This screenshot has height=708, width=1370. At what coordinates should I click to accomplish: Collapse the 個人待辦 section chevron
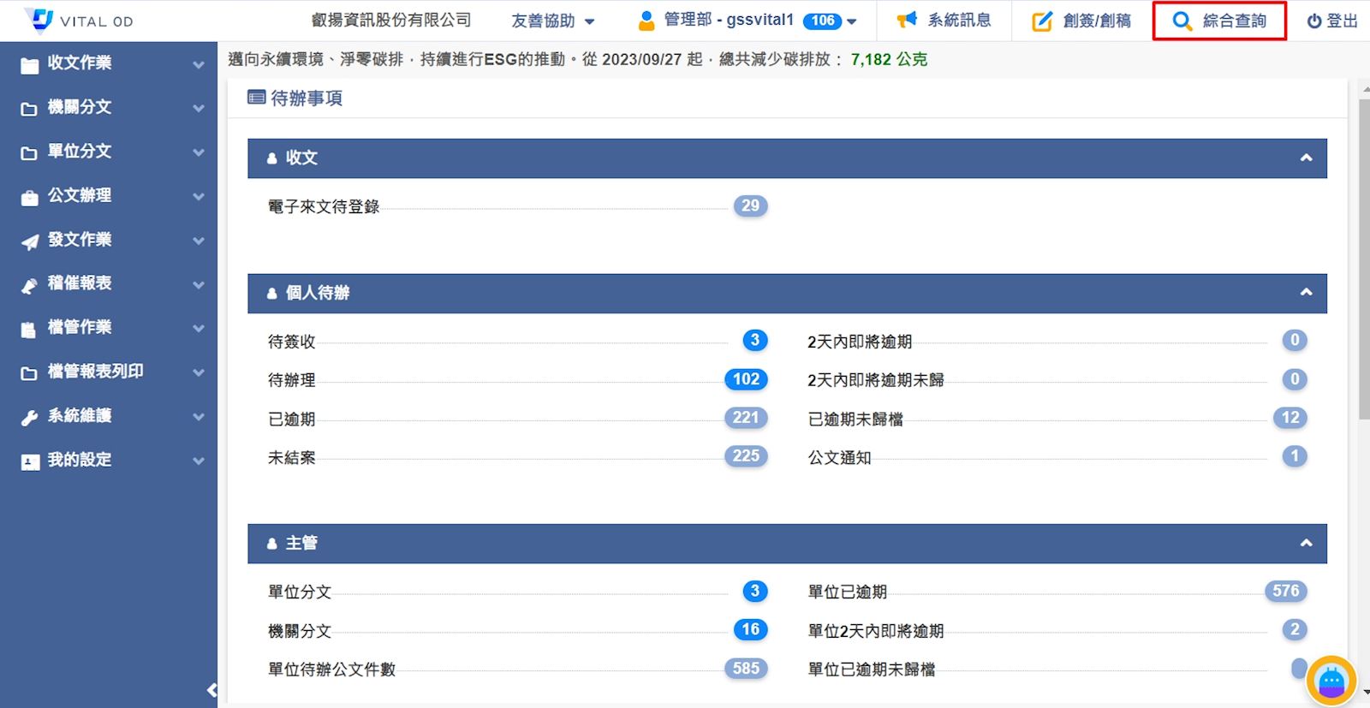coord(1306,293)
